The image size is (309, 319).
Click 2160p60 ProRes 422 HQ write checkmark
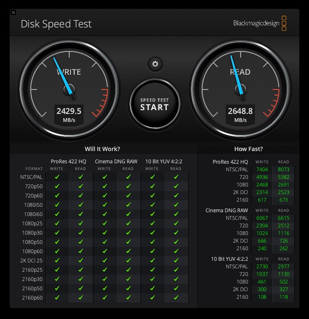(x=57, y=297)
